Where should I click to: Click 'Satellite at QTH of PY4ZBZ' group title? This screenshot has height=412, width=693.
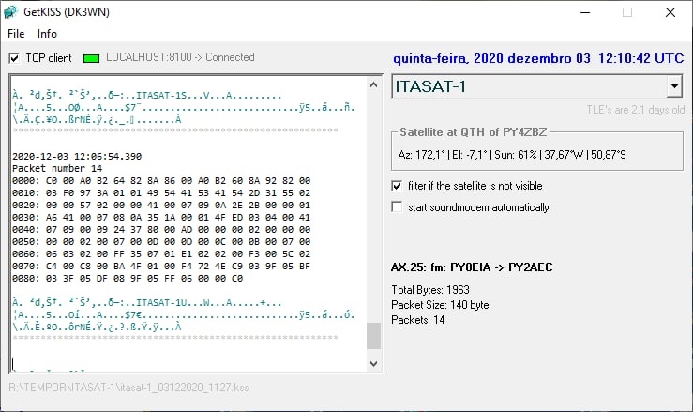coord(473,132)
